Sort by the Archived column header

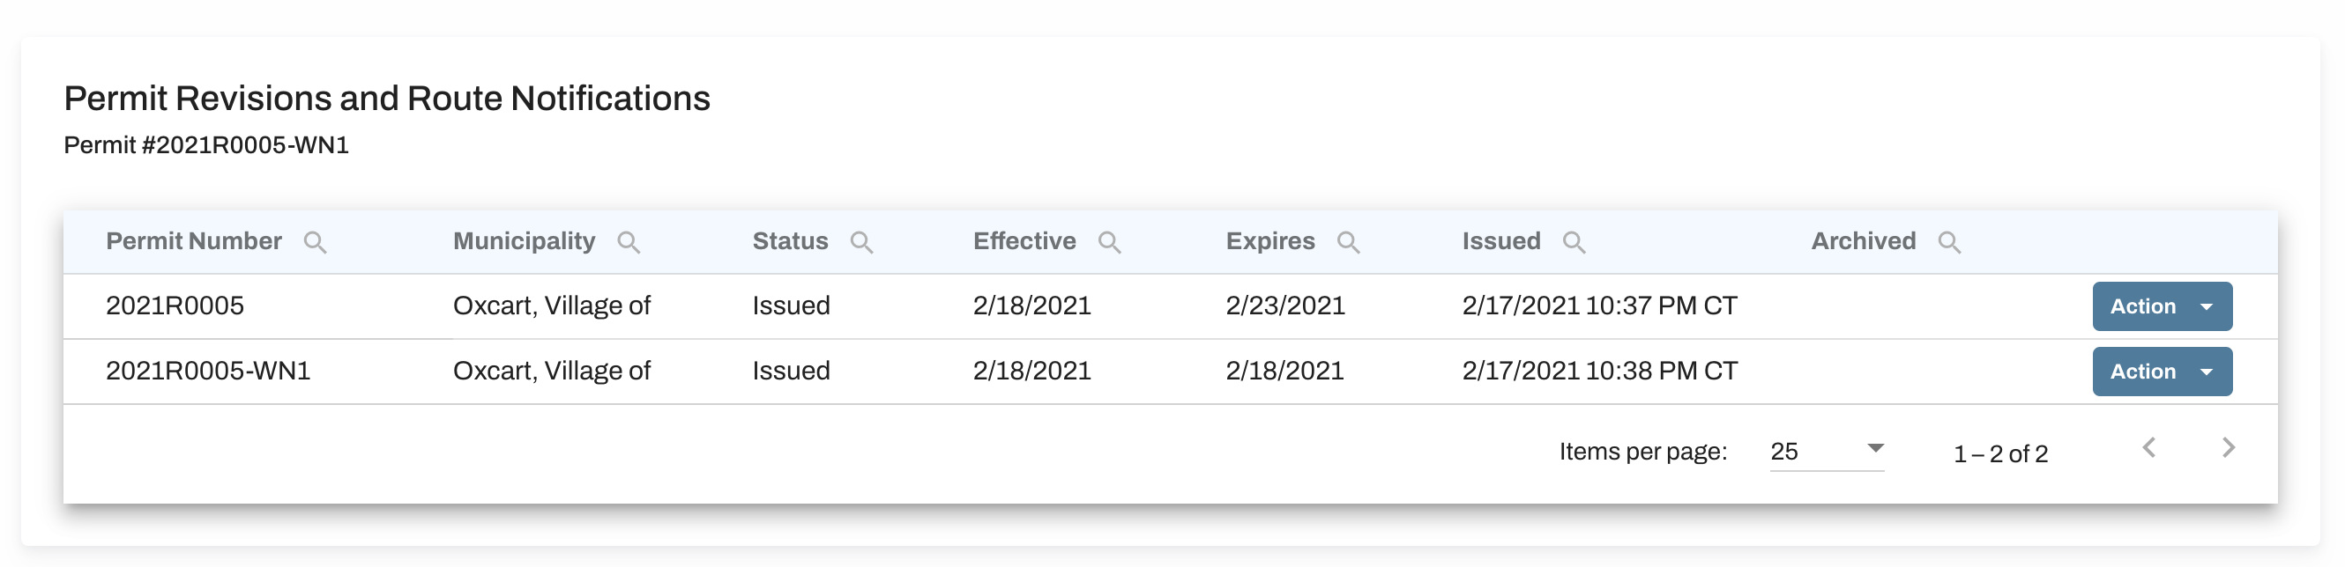1864,240
